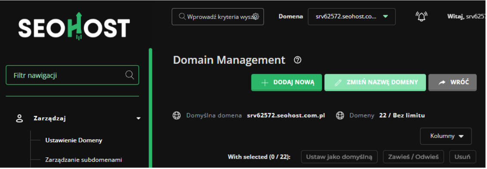Click the SEOHOST logo

pyautogui.click(x=74, y=26)
